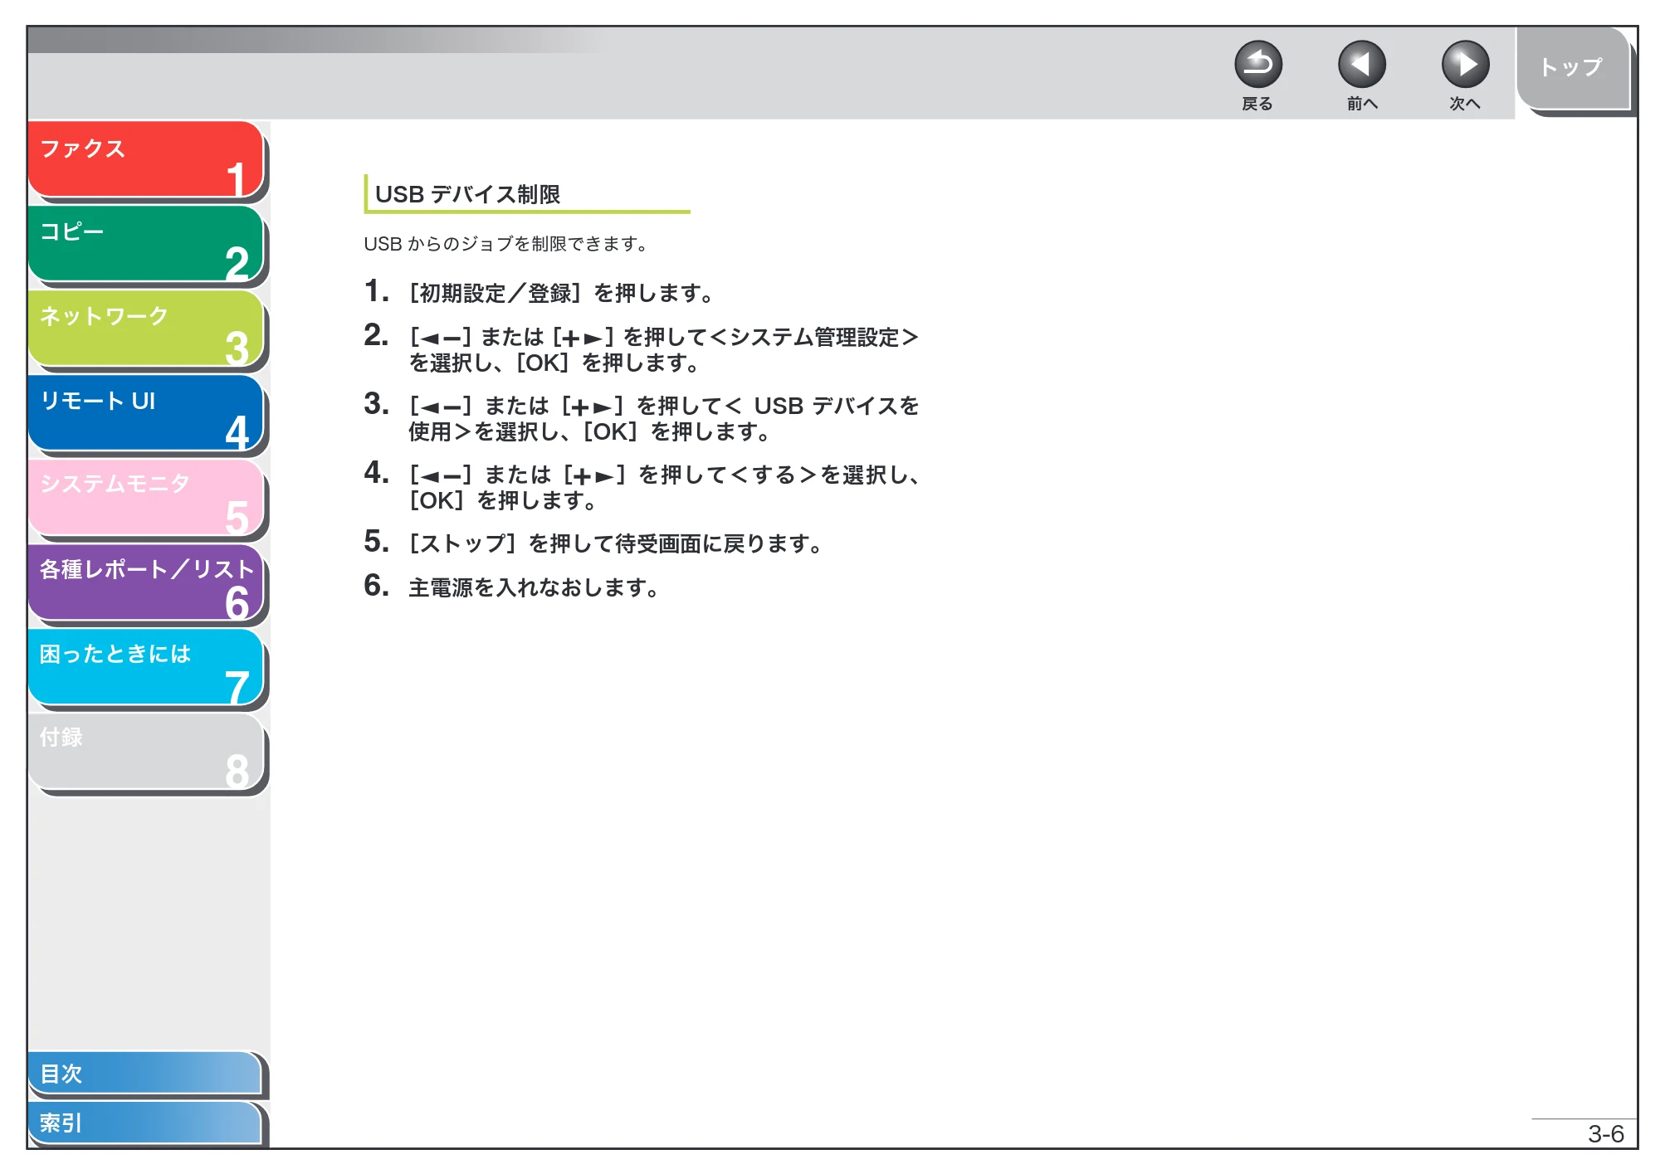Click the USB デバイス制限 heading
Viewport: 1660px width, 1174px height.
tap(467, 194)
